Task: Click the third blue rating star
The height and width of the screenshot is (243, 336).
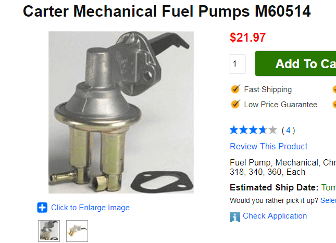Action: point(253,130)
